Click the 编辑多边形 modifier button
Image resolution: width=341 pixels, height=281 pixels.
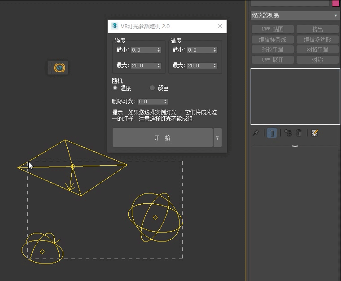click(x=317, y=40)
